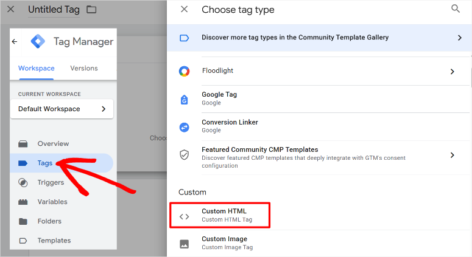Viewport: 472px width, 257px height.
Task: Click the Custom HTML code brackets icon
Action: pyautogui.click(x=184, y=216)
